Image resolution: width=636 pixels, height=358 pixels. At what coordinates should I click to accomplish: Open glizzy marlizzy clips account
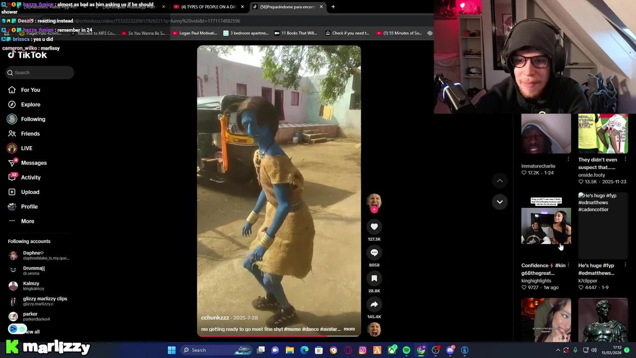[39, 301]
